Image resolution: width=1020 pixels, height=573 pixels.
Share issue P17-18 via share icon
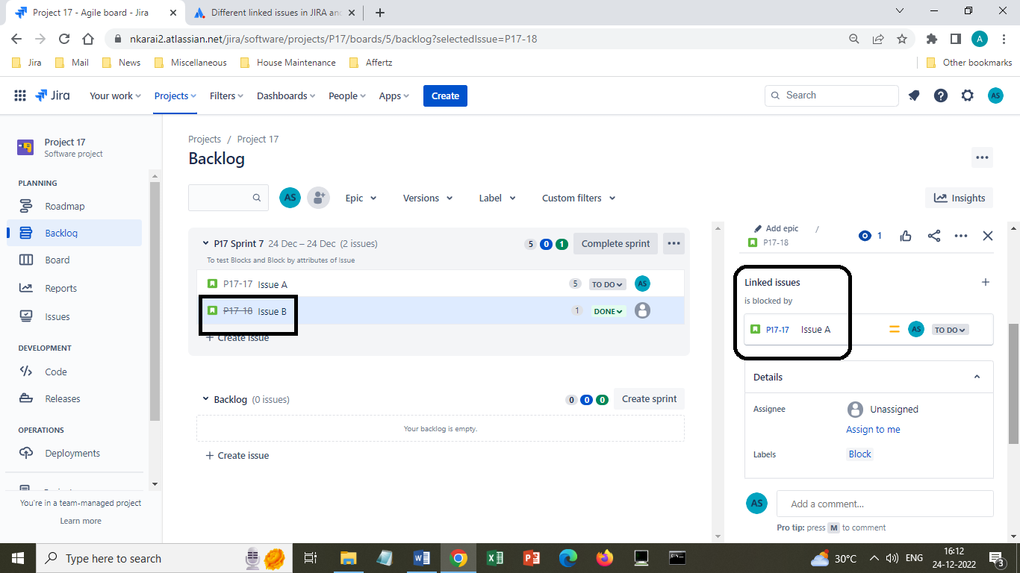(x=934, y=236)
